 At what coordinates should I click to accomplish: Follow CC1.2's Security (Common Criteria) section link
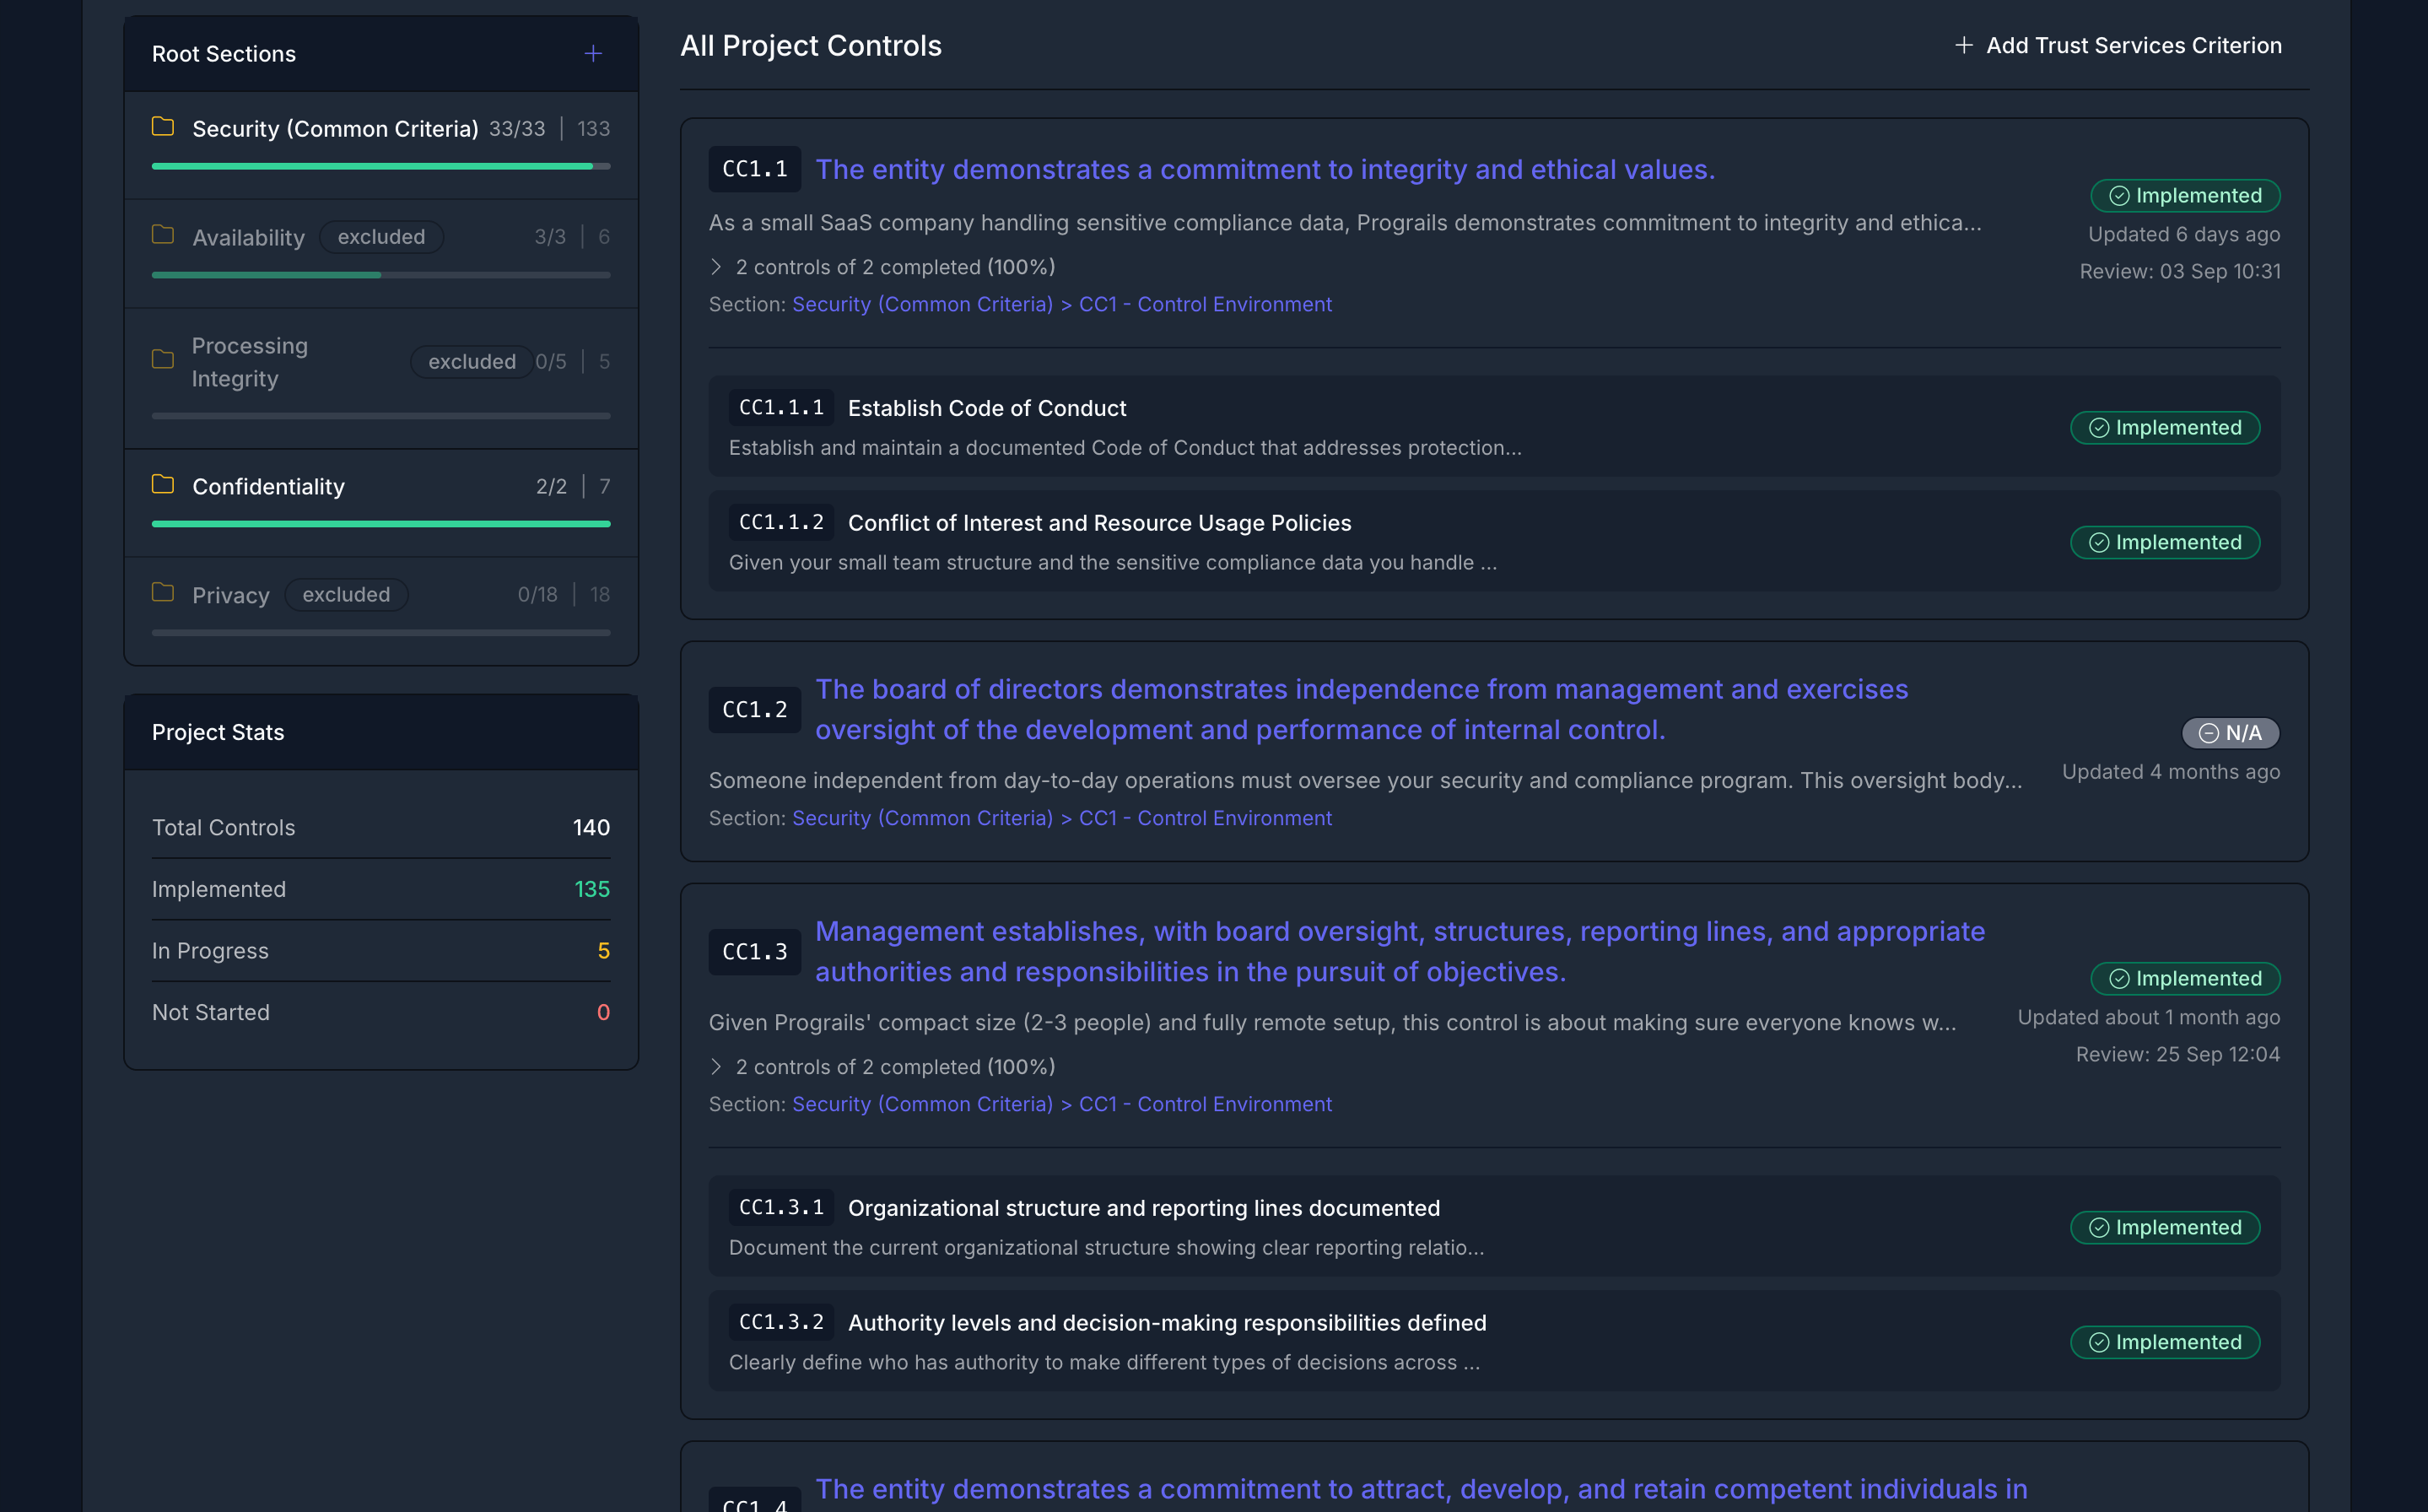coord(921,818)
